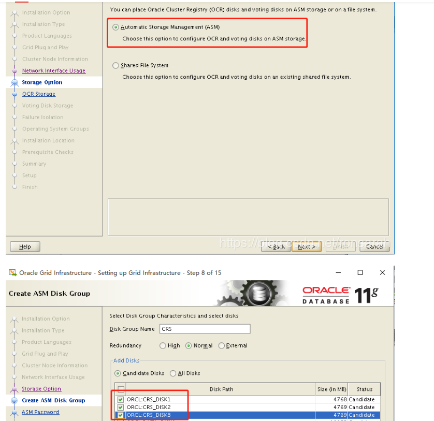The image size is (434, 421).
Task: Toggle the ORCL:CRS_DISK3 checkbox
Action: [x=120, y=415]
